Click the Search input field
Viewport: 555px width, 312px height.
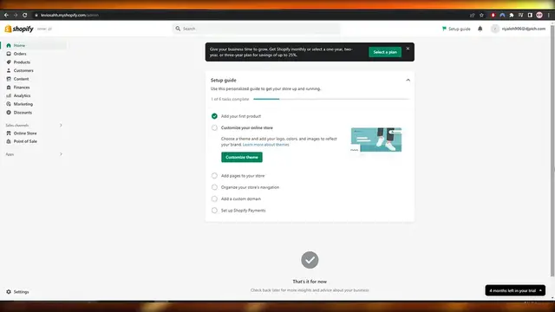pos(257,29)
